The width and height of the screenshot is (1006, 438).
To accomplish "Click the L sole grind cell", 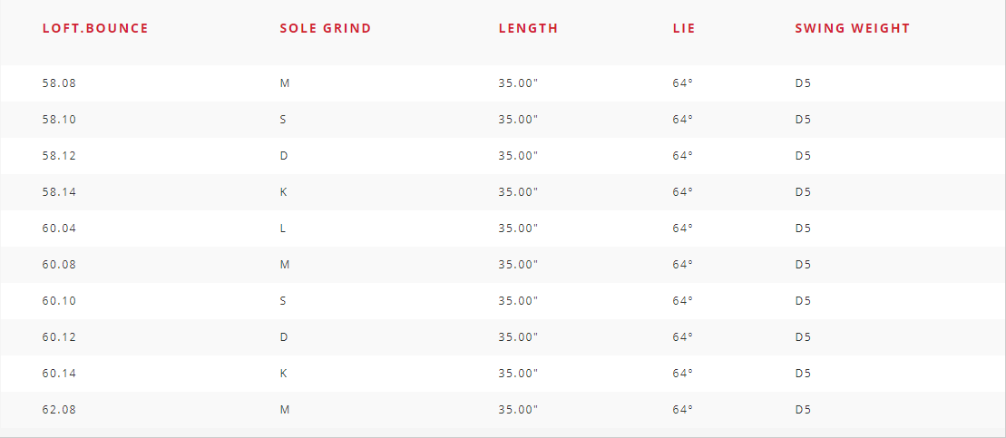I will click(283, 228).
